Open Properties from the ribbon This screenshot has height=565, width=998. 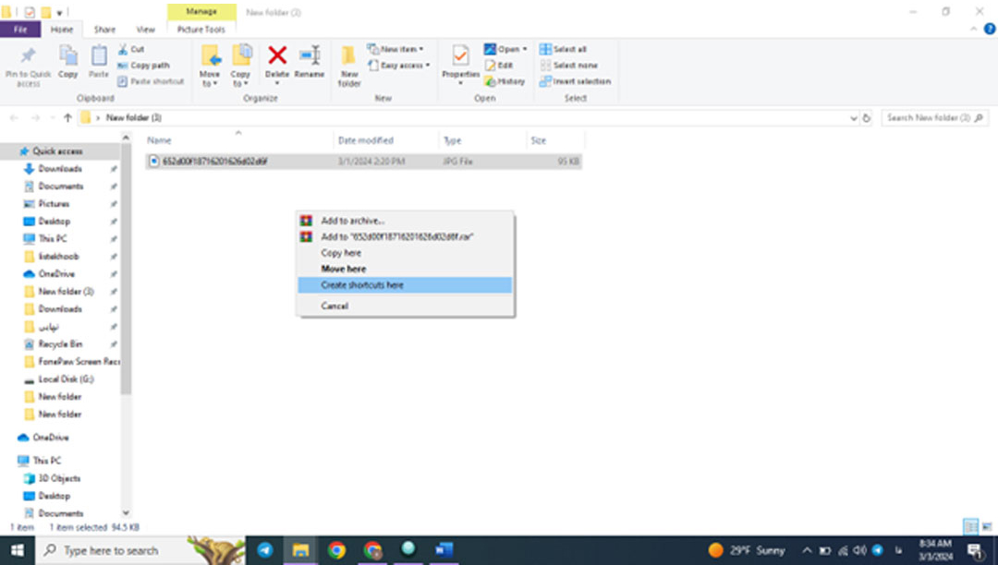[460, 61]
